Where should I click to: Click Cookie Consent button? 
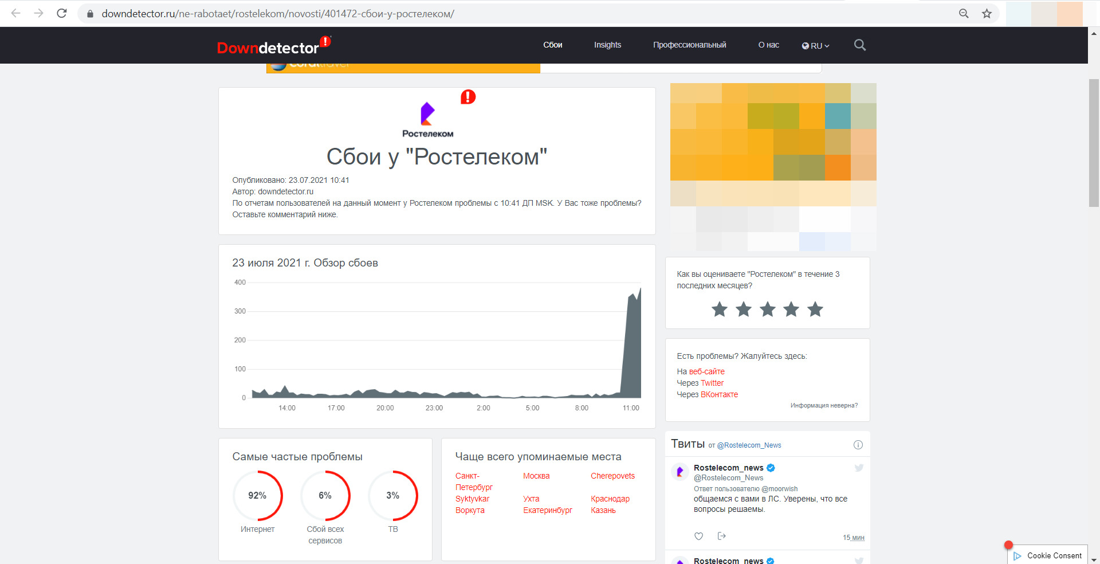point(1047,555)
